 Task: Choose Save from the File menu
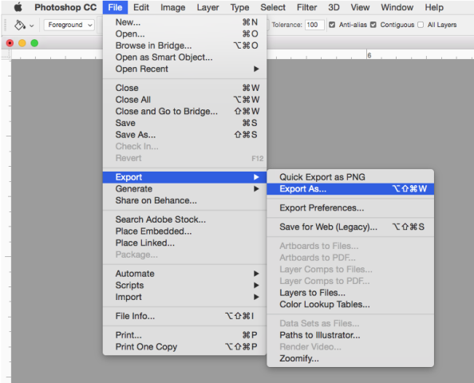[184, 123]
